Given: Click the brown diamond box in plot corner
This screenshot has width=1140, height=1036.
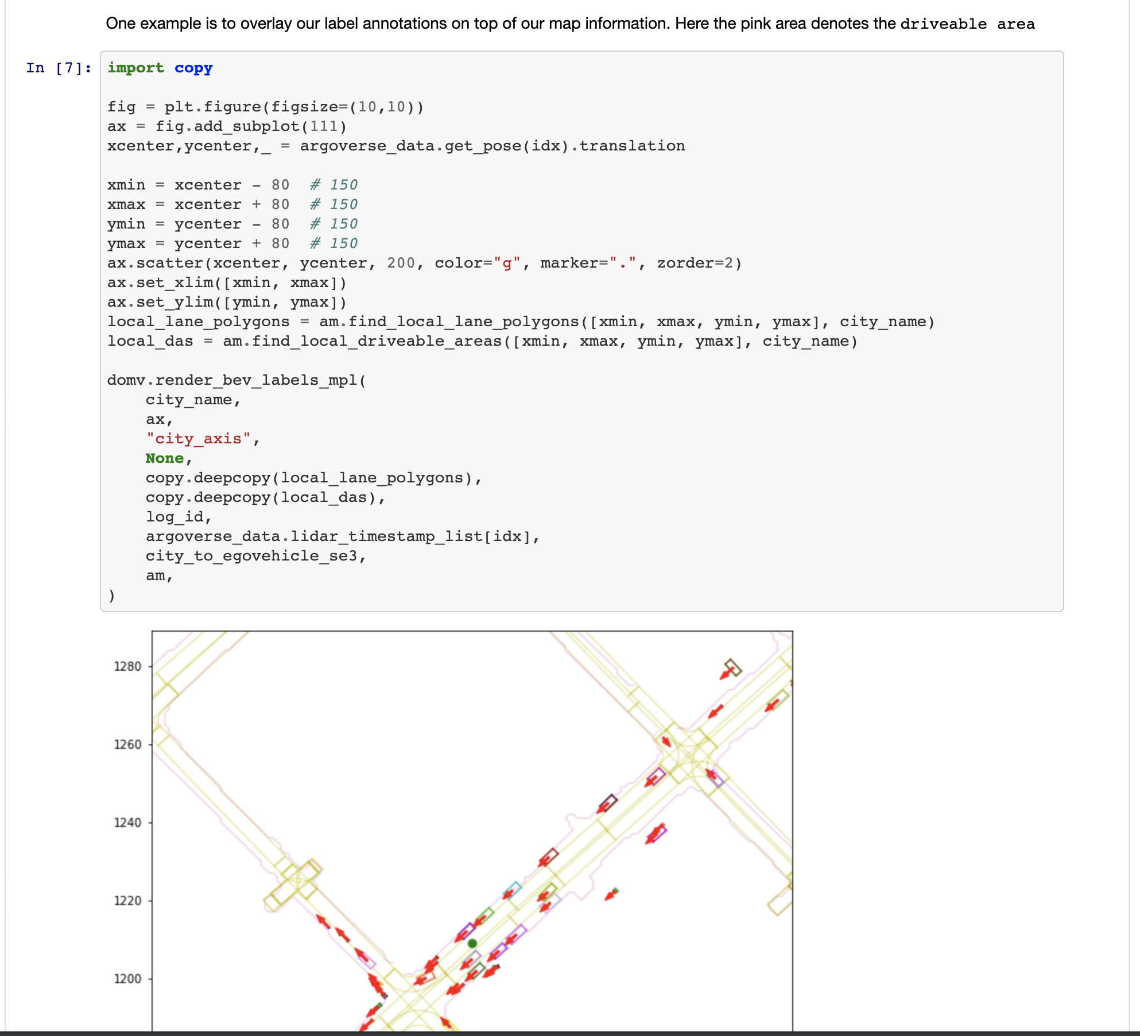Looking at the screenshot, I should 732,667.
